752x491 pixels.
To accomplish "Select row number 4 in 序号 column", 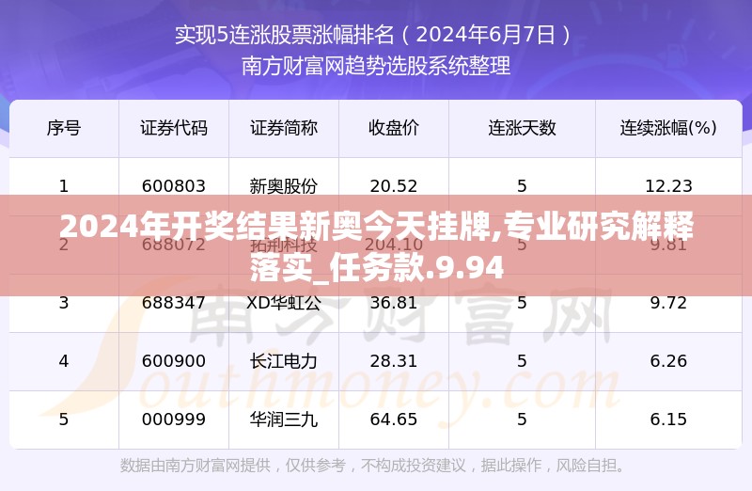I will (x=64, y=361).
